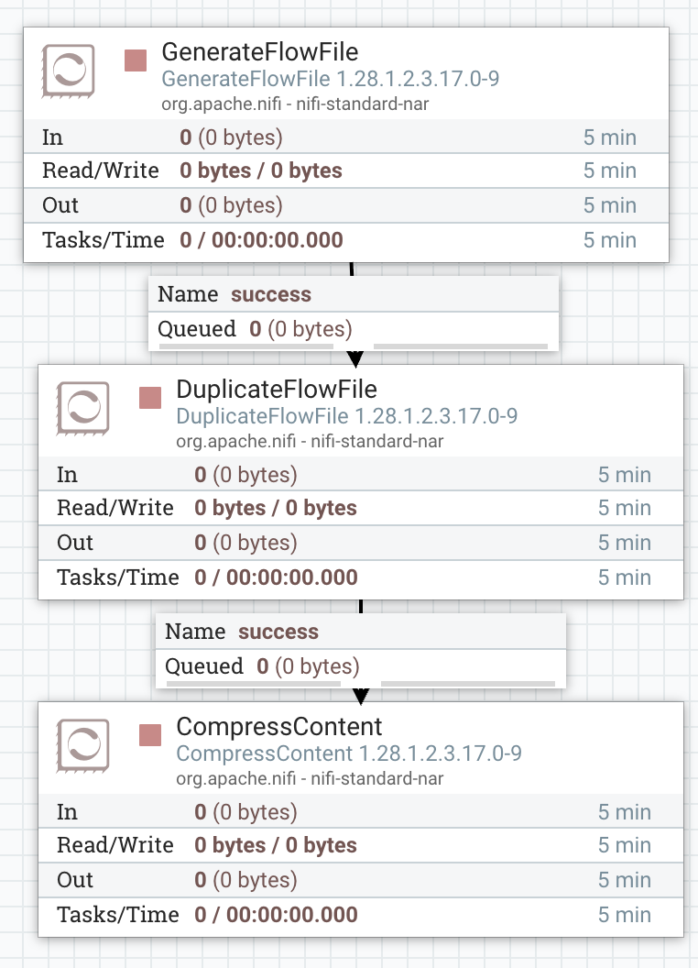Click the 5 min label on CompressContent In row
The height and width of the screenshot is (968, 698).
click(625, 811)
